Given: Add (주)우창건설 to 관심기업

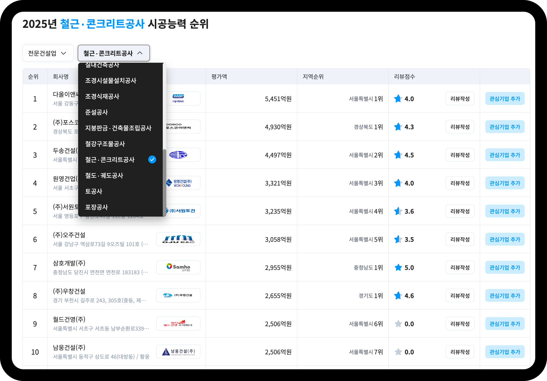Looking at the screenshot, I should click(505, 296).
